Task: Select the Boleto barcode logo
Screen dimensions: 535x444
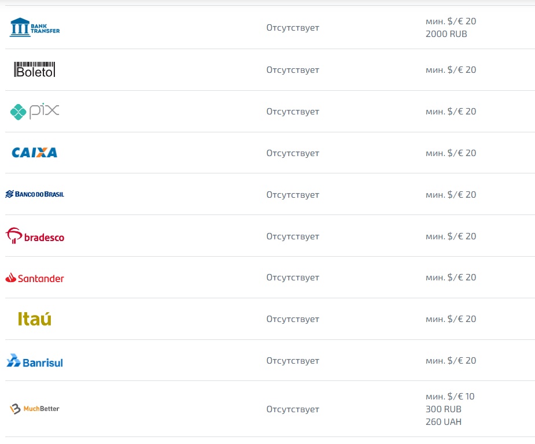Action: tap(35, 70)
